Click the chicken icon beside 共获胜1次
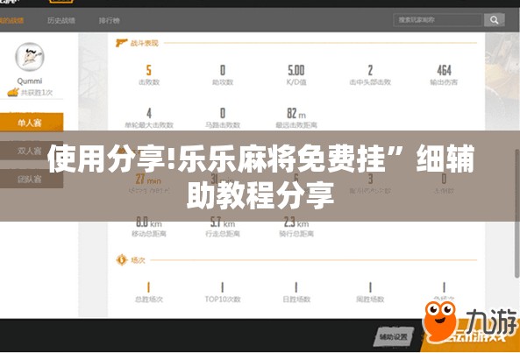This screenshot has height=353, width=520. click(x=13, y=92)
